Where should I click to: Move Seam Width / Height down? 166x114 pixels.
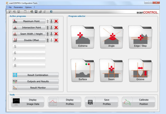51,34
